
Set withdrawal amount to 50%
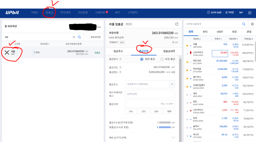pyautogui.click(x=156, y=111)
